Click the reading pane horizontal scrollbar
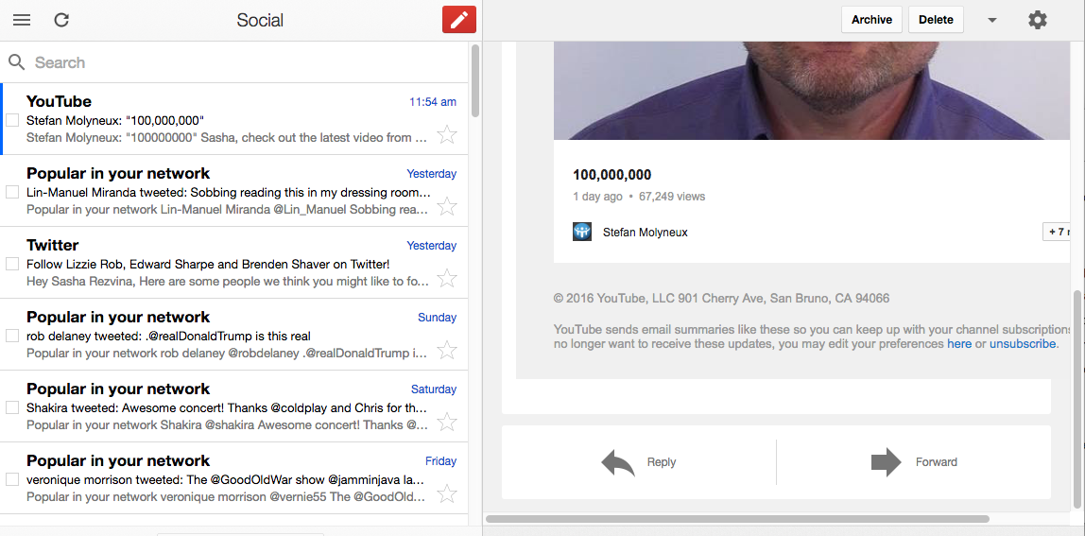1085x536 pixels. click(x=737, y=519)
